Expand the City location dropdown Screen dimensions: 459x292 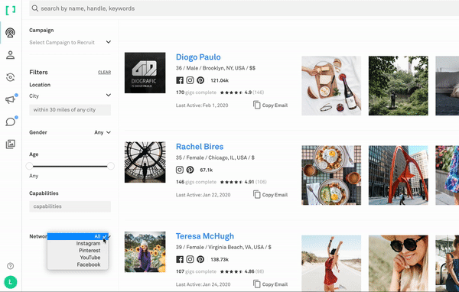tap(70, 96)
